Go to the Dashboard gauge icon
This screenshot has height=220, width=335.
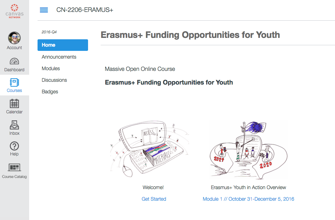(x=14, y=62)
